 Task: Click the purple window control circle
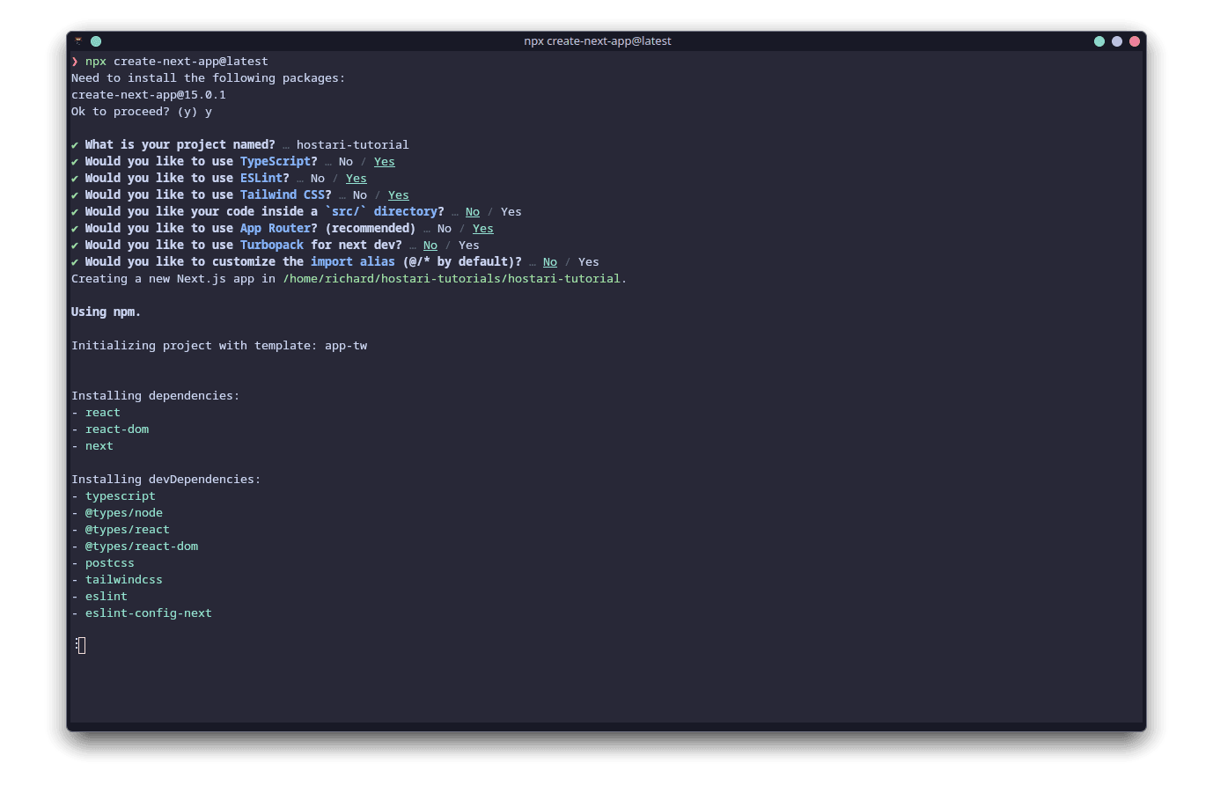(1116, 40)
